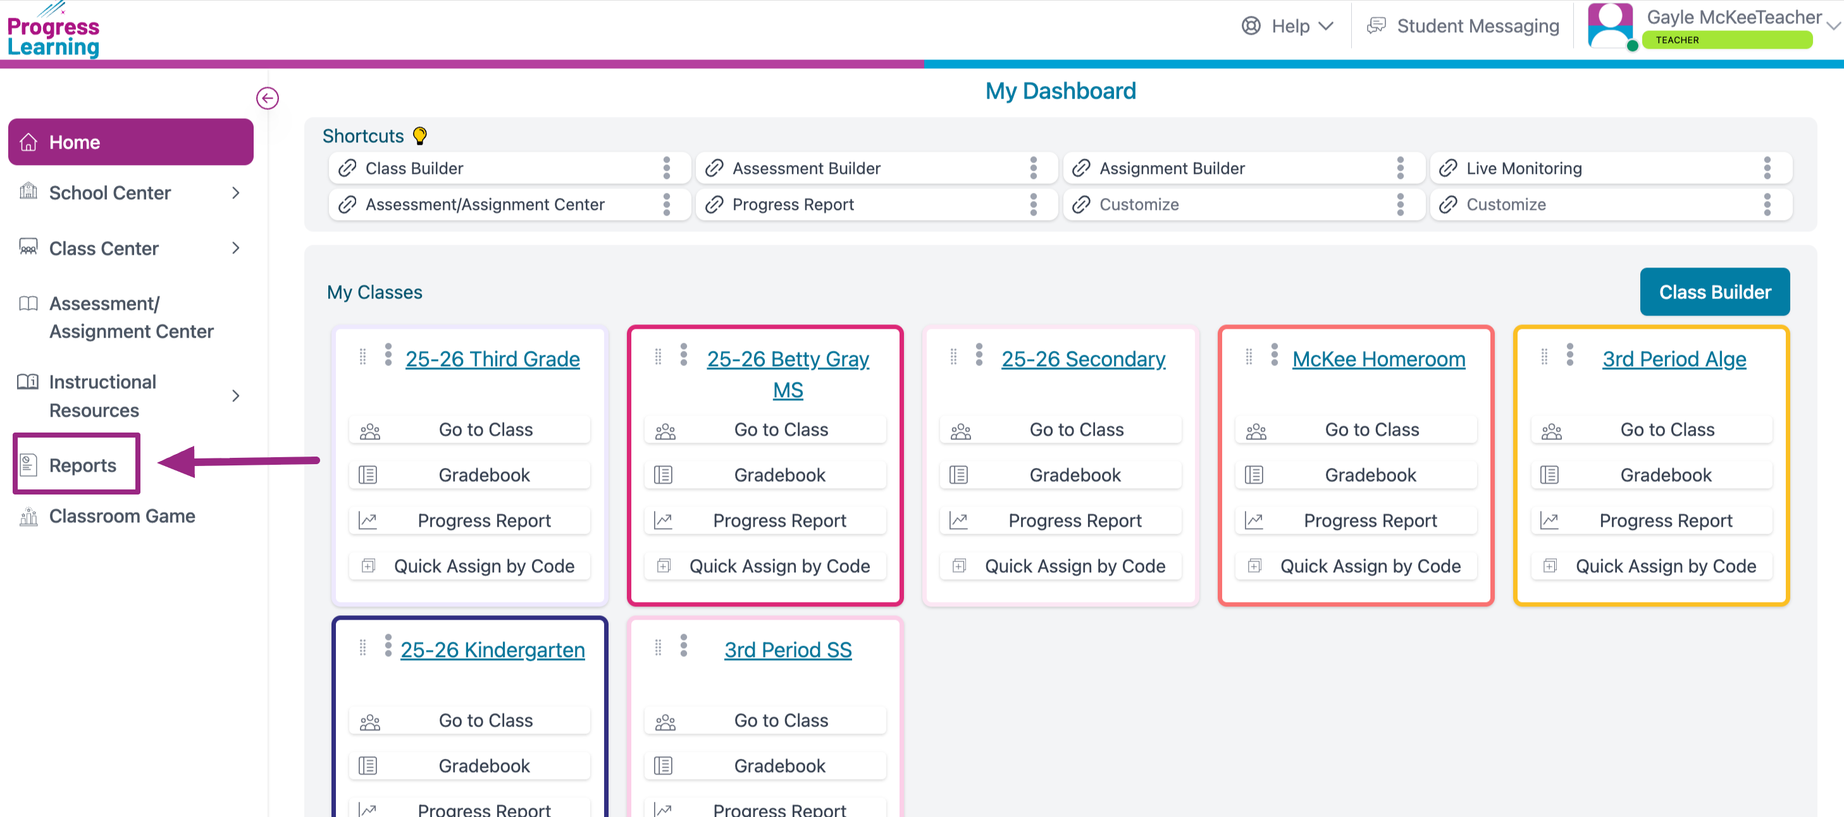Open options dots for Live Monitoring shortcut
This screenshot has height=817, width=1844.
pos(1767,168)
